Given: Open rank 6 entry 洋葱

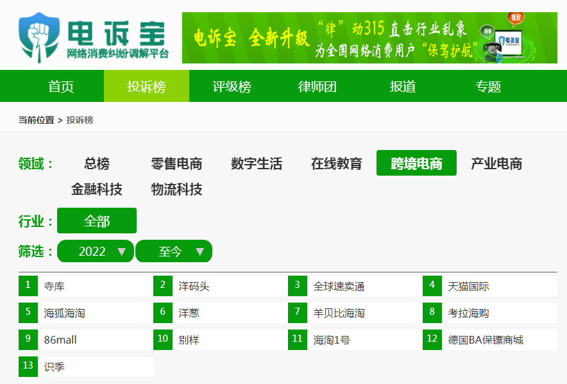Looking at the screenshot, I should coord(221,313).
